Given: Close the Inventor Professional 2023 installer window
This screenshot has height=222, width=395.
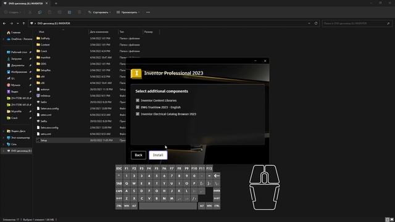Looking at the screenshot, I should click(265, 61).
